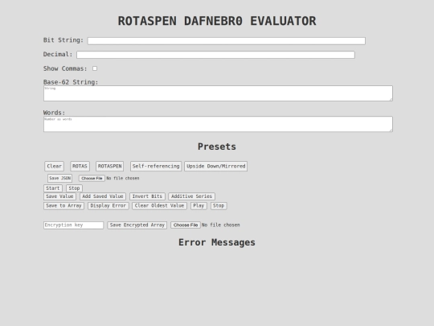The image size is (434, 326).
Task: Click the Words label
Action: pos(55,113)
